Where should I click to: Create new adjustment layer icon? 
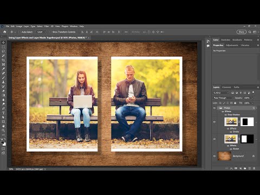(x=240, y=168)
